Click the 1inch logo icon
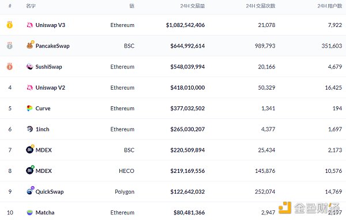346x220 pixels. [30, 129]
